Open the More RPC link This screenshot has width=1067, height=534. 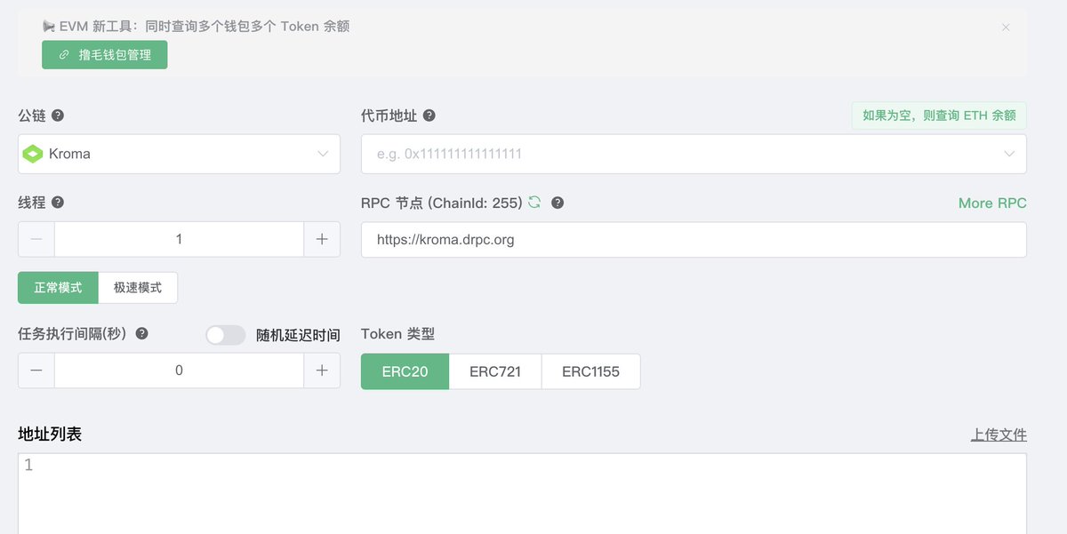992,203
